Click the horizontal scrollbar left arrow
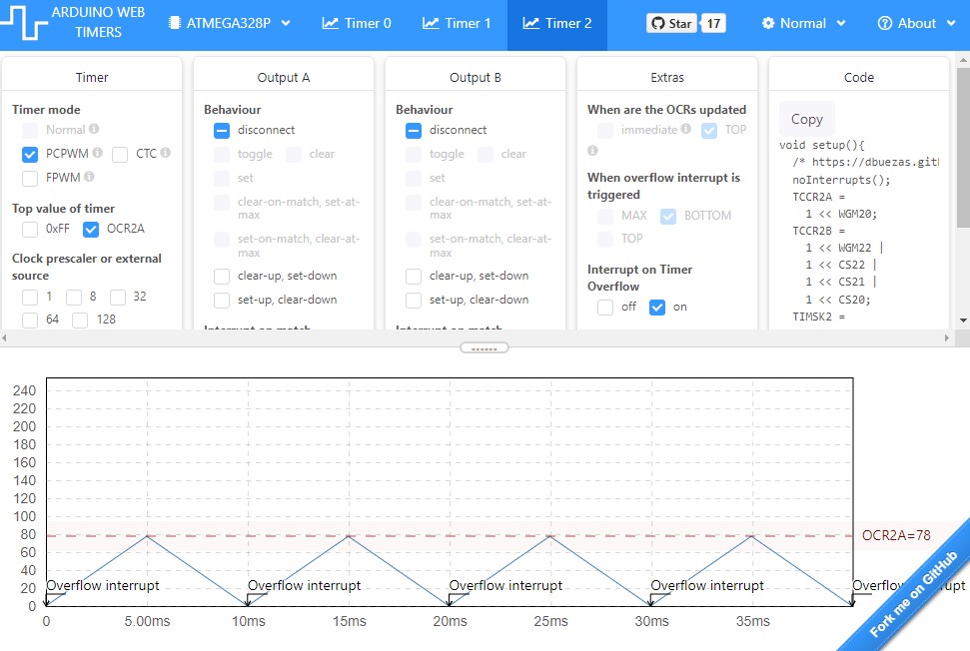970x651 pixels. click(4, 337)
